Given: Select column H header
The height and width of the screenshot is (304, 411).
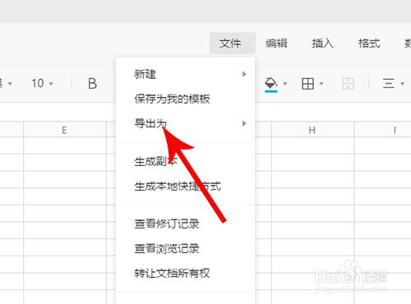Looking at the screenshot, I should (312, 130).
